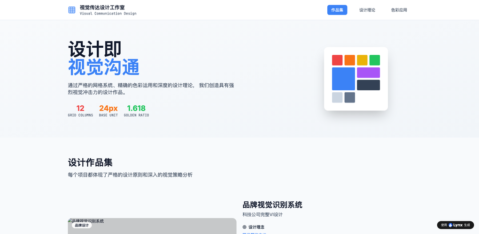Click the BASE UNIT label

tap(108, 115)
